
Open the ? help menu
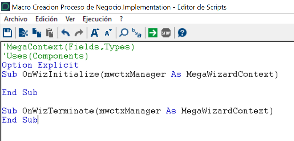point(121,19)
